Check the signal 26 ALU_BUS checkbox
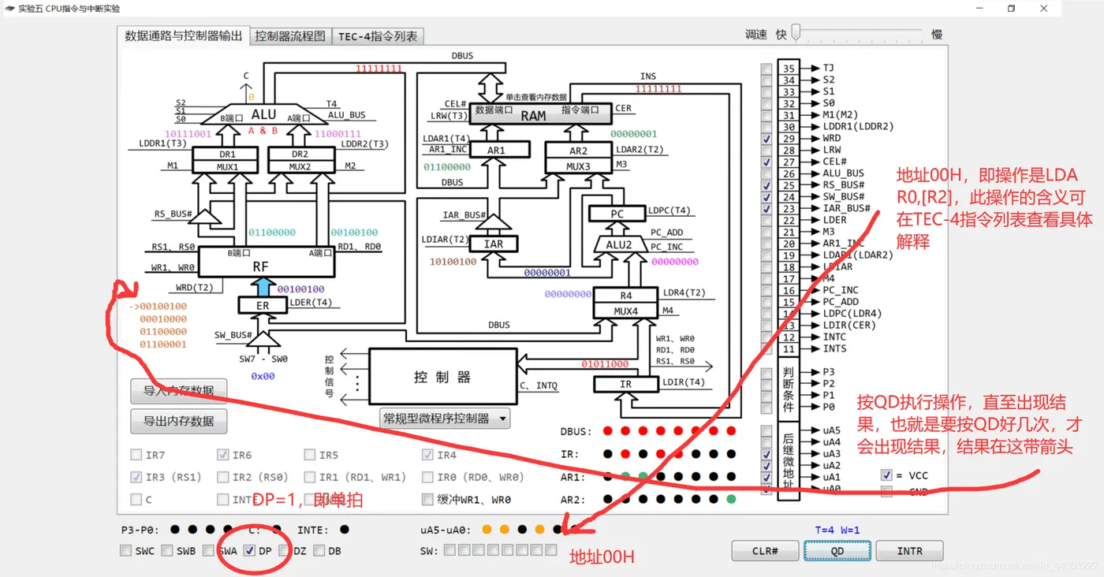1104x577 pixels. (766, 173)
